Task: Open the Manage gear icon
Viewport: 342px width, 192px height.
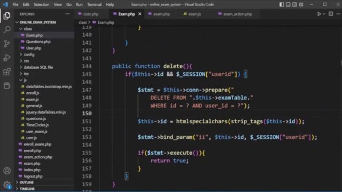Action: pos(7,185)
